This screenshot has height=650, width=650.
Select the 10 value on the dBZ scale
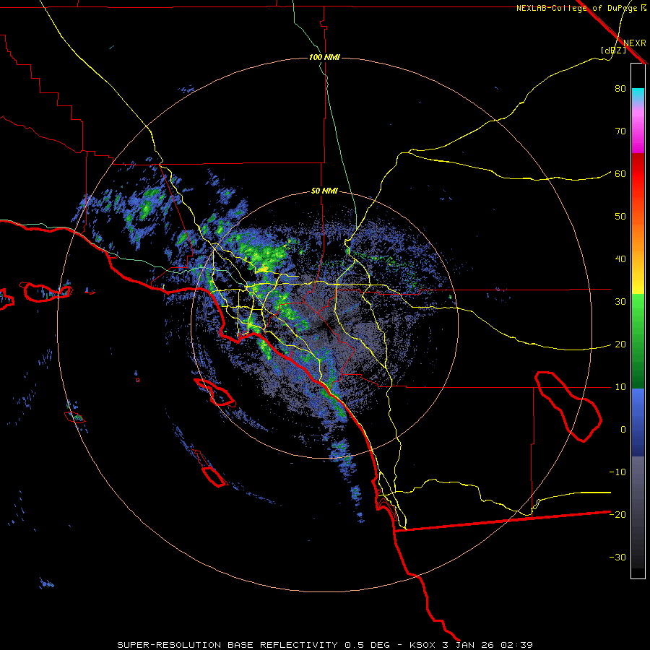pos(620,387)
